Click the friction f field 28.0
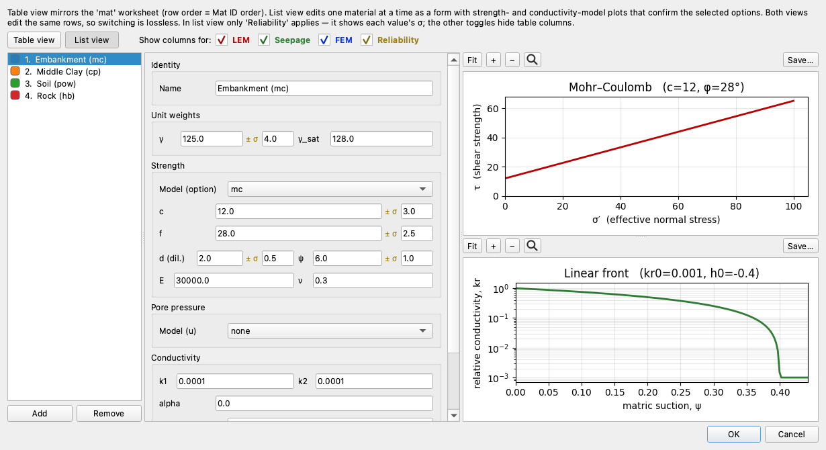Image resolution: width=826 pixels, height=450 pixels. point(299,233)
